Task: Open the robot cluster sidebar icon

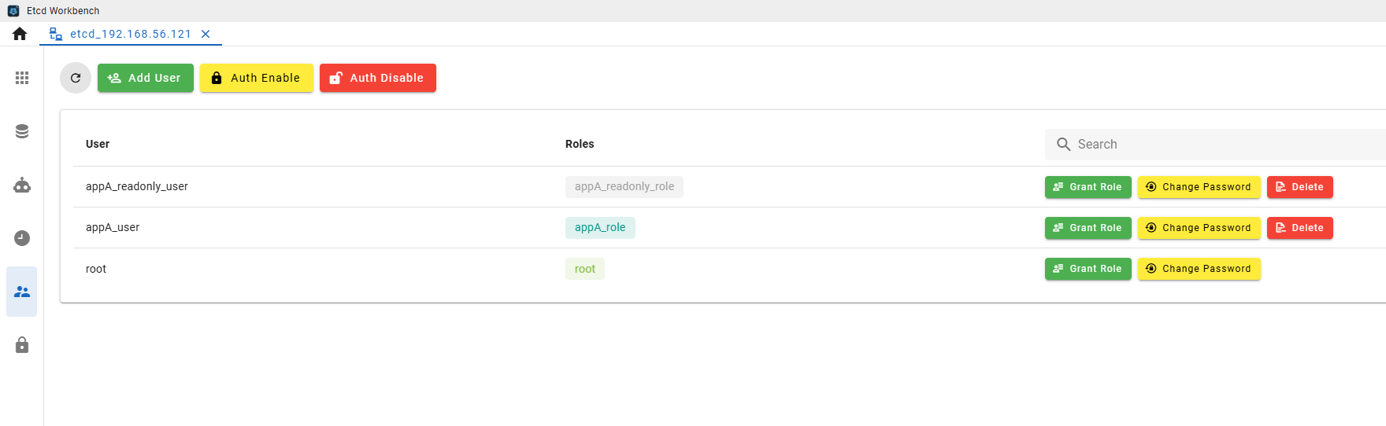Action: coord(22,185)
